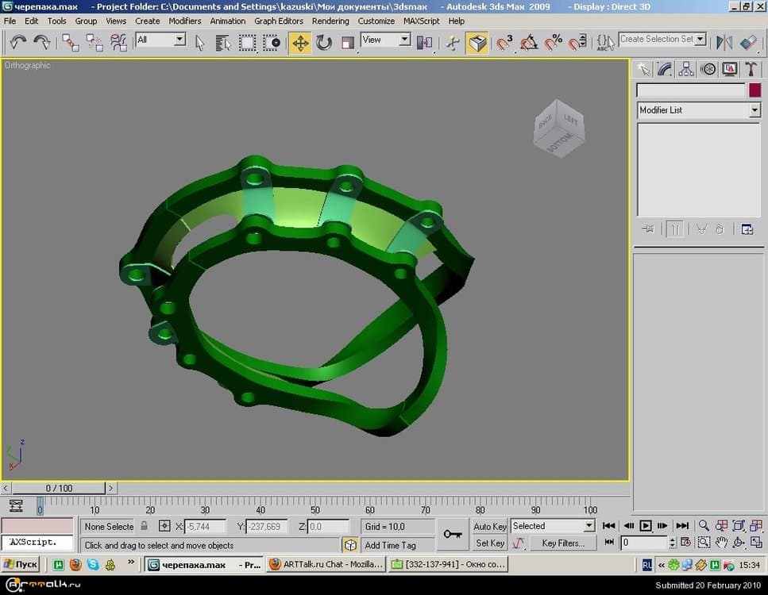
Task: Activate the Unlink Selection tool
Action: click(94, 43)
